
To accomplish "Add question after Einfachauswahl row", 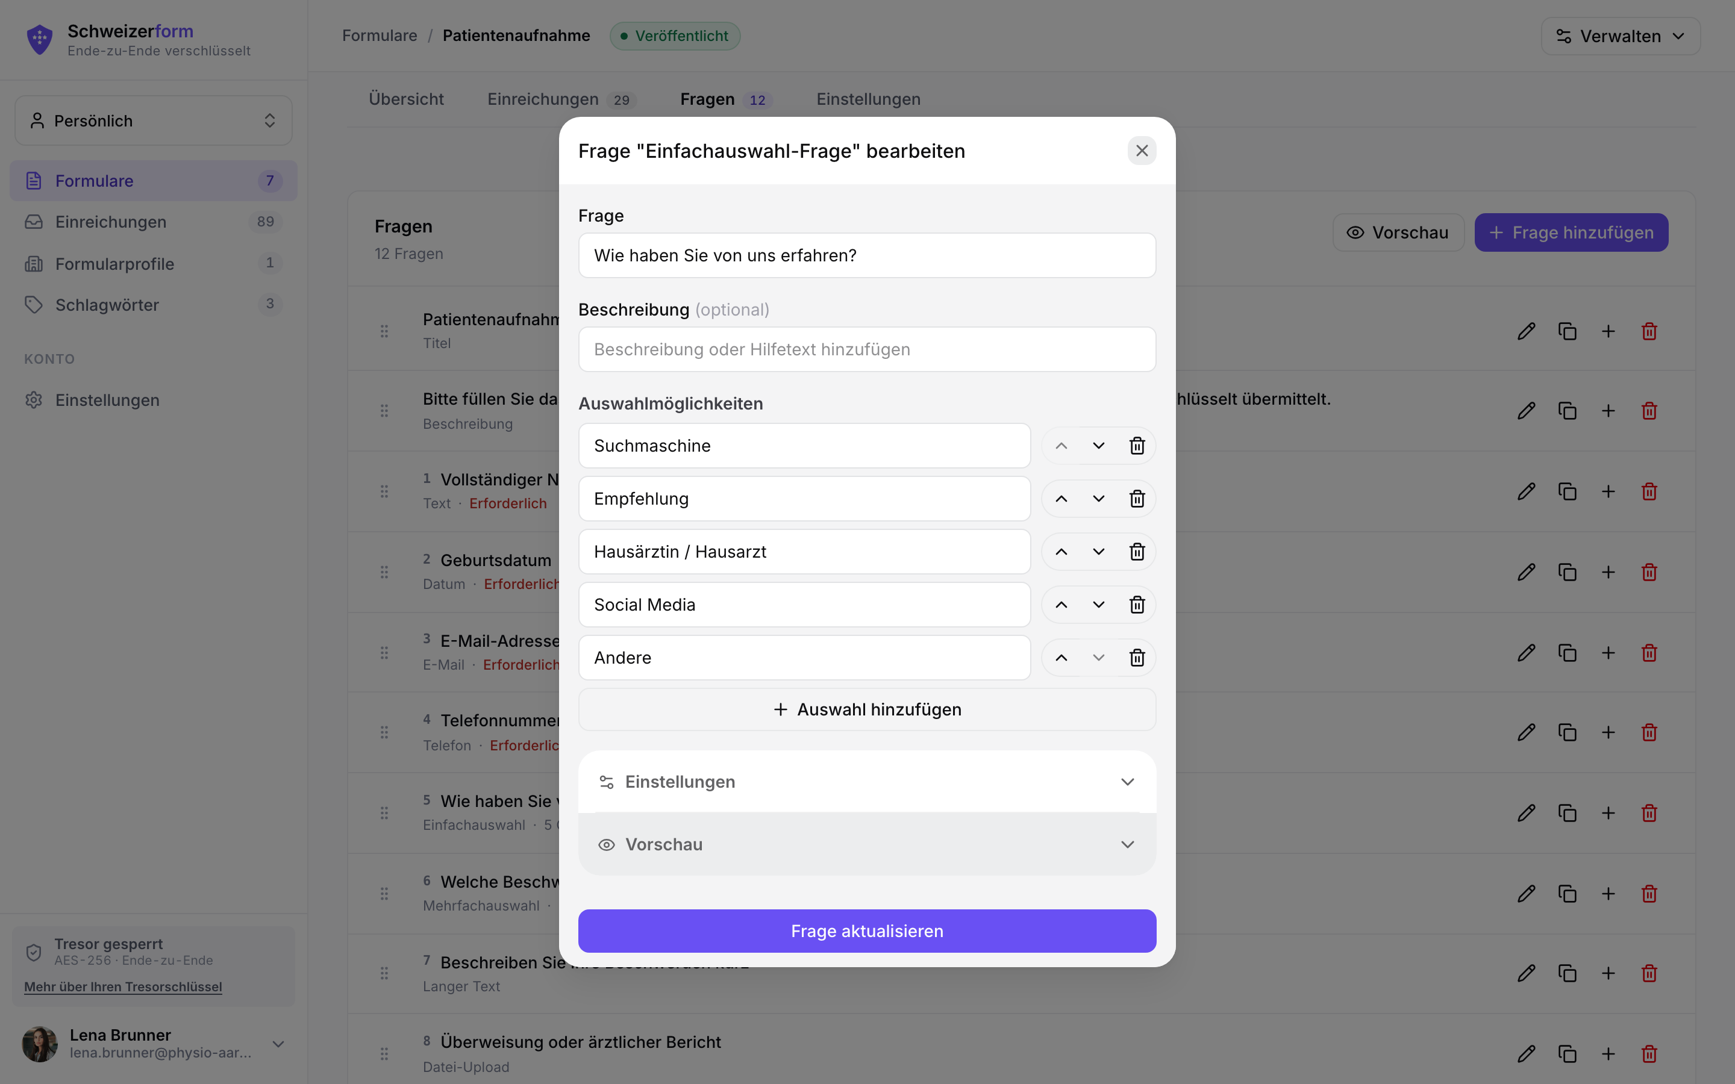I will point(1608,813).
